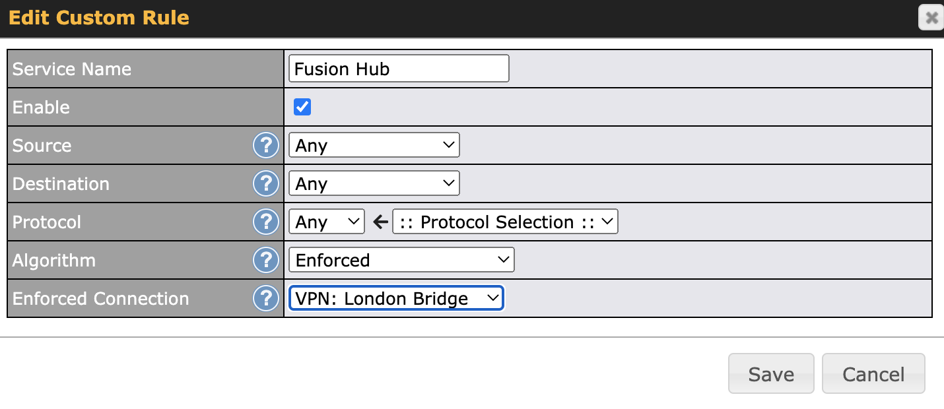Click the left arrow beside Protocol Selection

(x=380, y=222)
